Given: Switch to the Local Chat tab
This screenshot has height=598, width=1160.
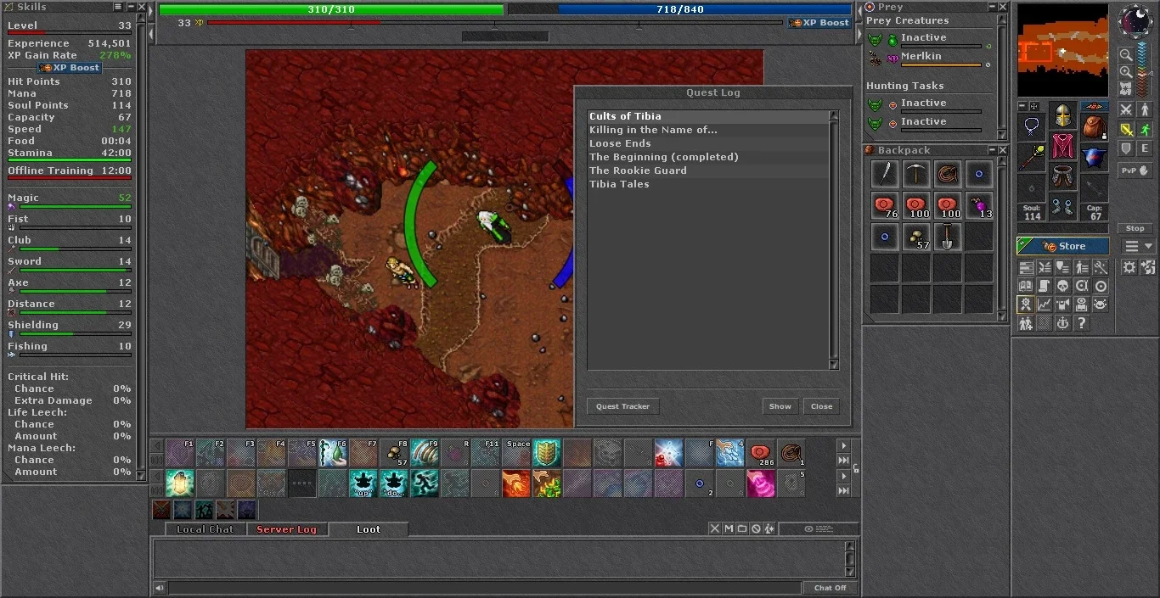Looking at the screenshot, I should [205, 529].
